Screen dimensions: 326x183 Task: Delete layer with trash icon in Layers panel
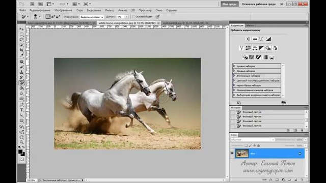click(302, 179)
